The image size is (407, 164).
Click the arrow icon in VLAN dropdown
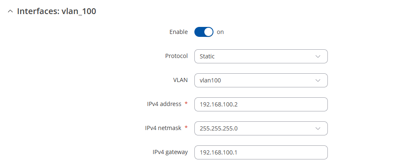[318, 80]
